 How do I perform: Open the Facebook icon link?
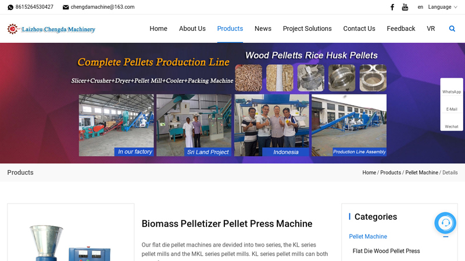[392, 7]
